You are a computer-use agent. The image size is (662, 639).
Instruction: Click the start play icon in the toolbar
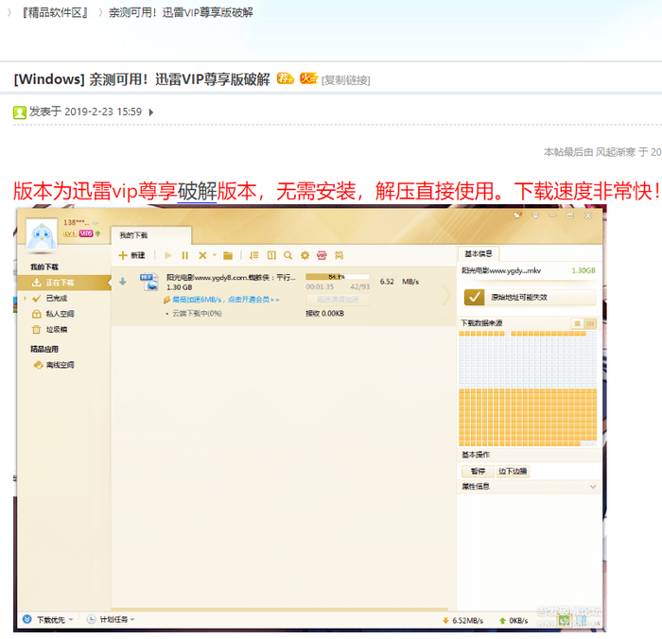168,255
